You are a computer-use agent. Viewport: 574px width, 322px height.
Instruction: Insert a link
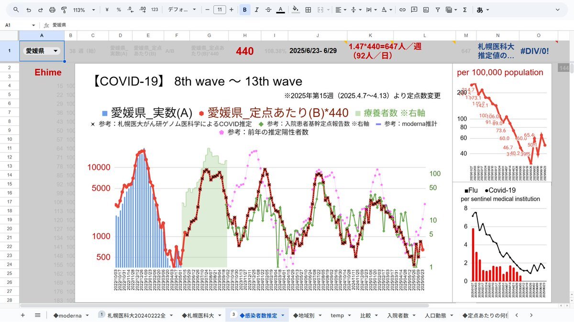coord(402,10)
